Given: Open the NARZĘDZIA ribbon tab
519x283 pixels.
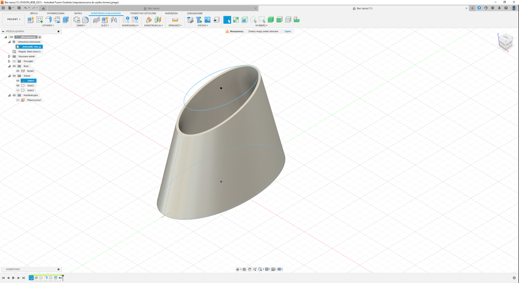Looking at the screenshot, I should [x=171, y=13].
